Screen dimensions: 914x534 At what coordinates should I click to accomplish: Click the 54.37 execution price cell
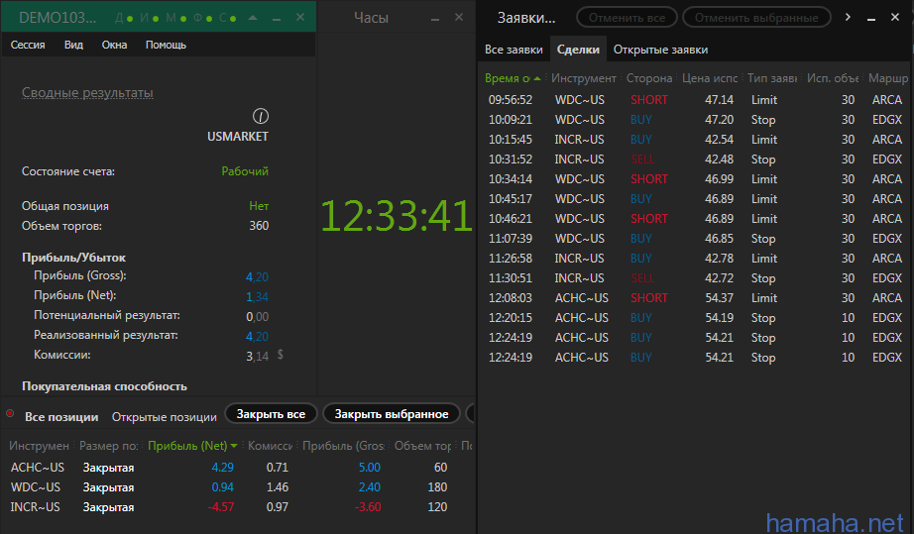pos(719,297)
